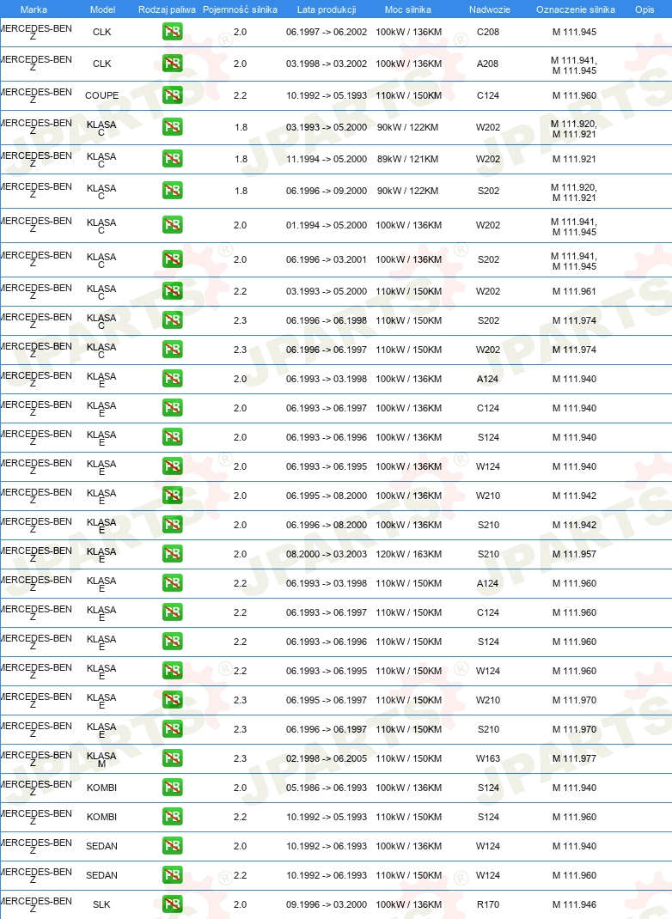Click the Opis column header
Screen dimensions: 672x919
click(645, 9)
